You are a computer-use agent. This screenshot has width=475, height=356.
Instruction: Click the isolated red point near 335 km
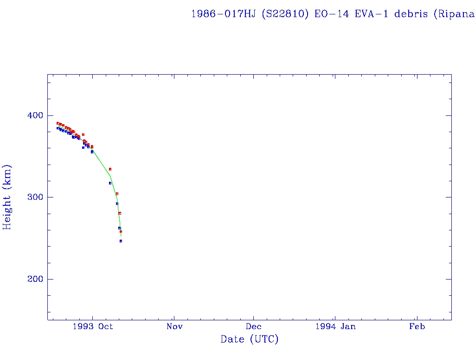(110, 169)
